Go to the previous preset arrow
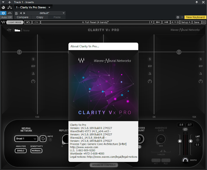The image size is (207, 170). point(21,13)
